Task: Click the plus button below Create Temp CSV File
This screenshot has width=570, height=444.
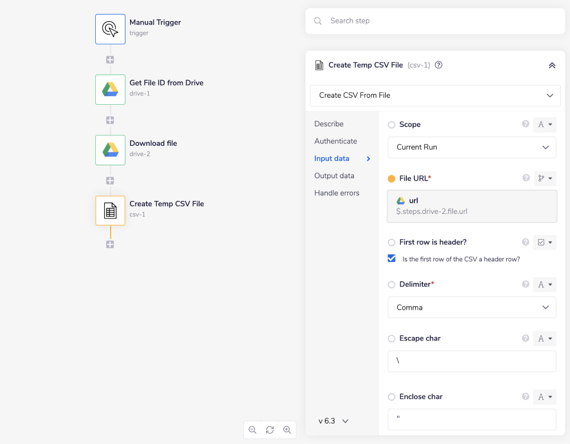Action: coord(110,244)
